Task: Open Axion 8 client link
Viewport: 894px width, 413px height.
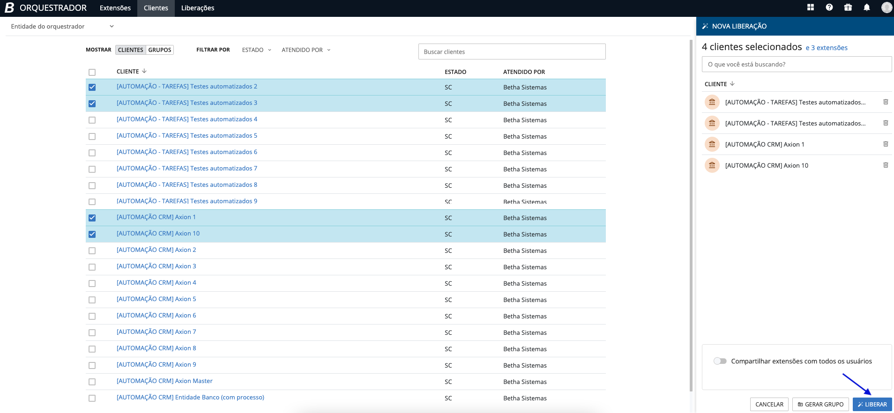Action: click(x=156, y=348)
